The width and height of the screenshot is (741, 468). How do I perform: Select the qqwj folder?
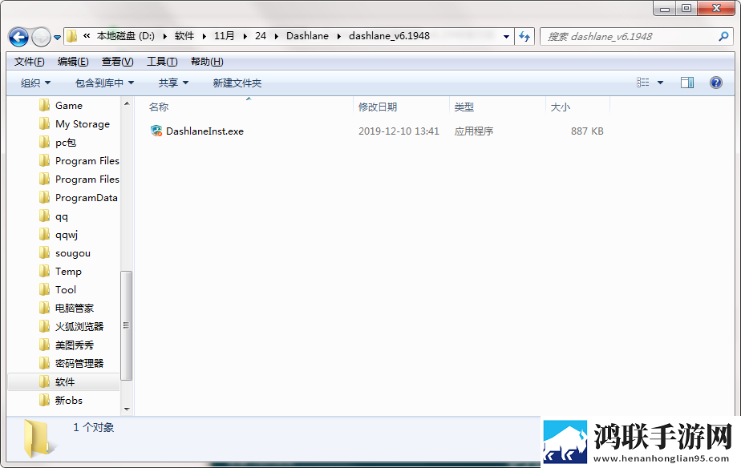[66, 235]
